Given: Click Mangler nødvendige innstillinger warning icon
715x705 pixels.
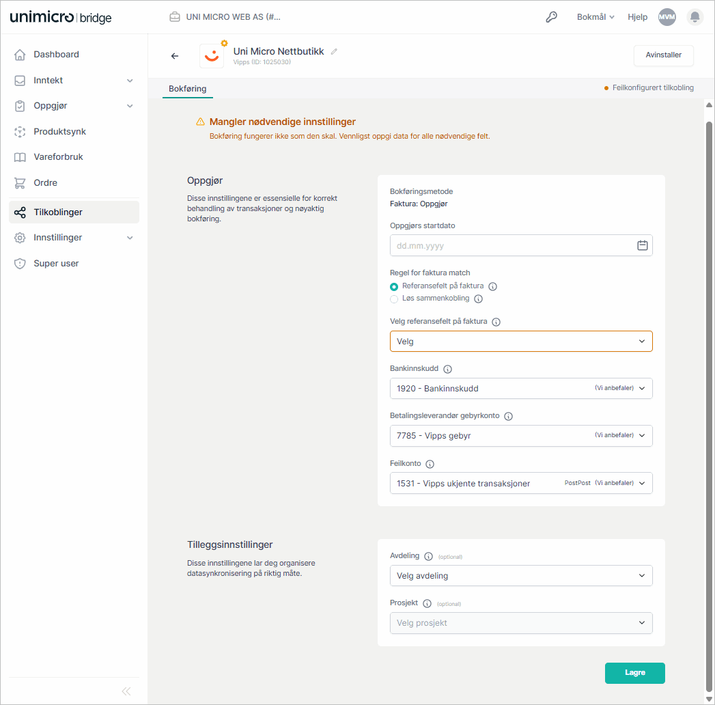Looking at the screenshot, I should (x=200, y=122).
